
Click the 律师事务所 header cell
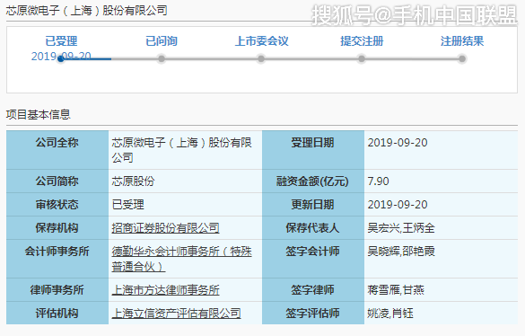[x=57, y=290]
